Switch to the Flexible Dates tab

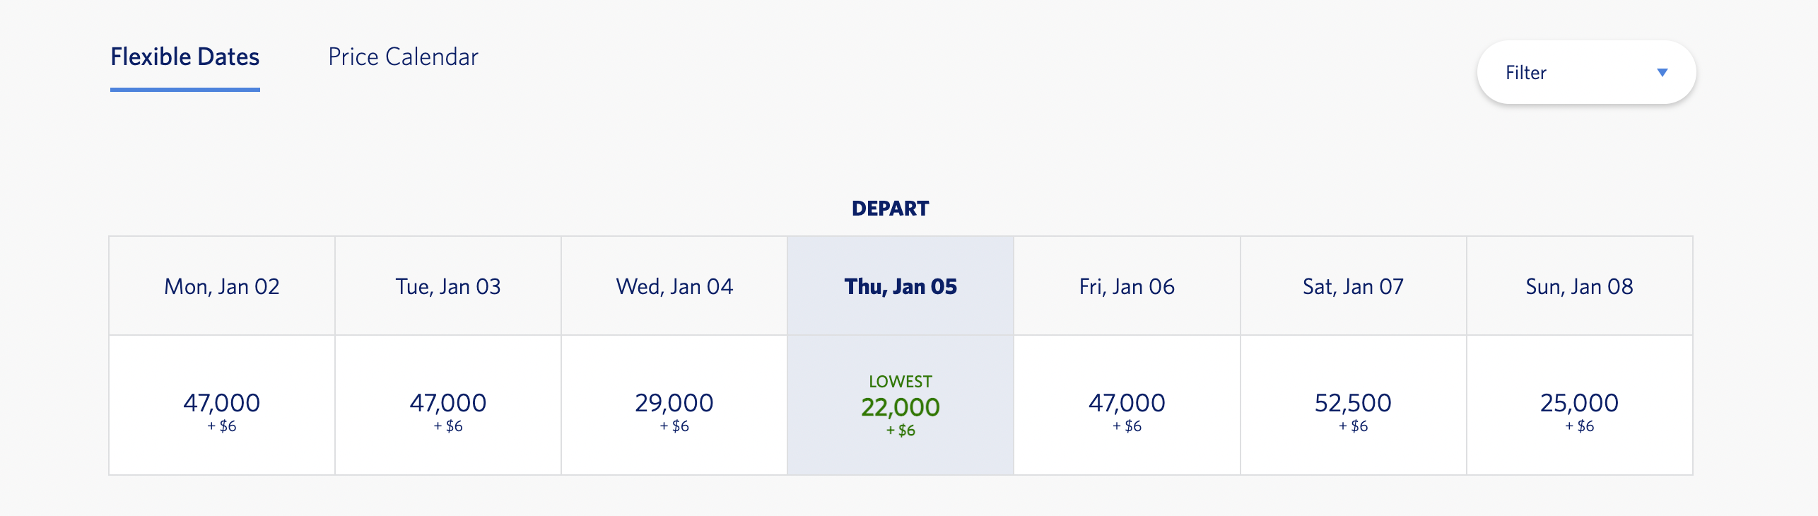pyautogui.click(x=185, y=57)
